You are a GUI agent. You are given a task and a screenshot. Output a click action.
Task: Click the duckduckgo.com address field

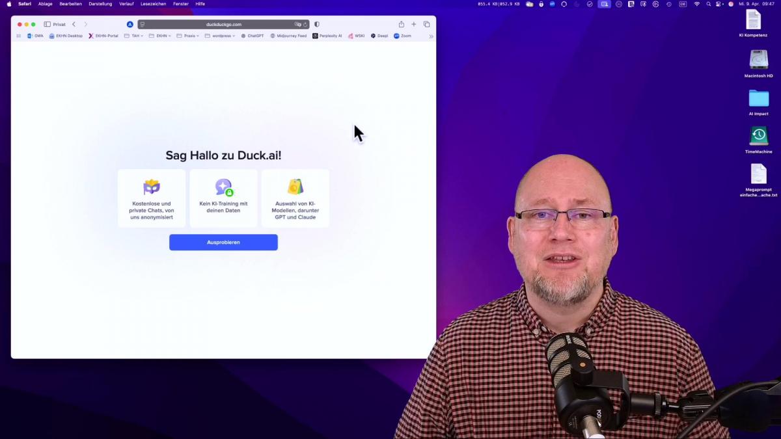[x=223, y=25]
